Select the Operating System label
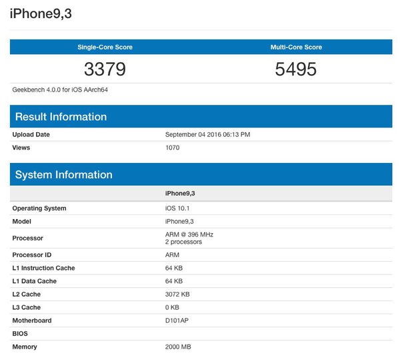The image size is (400, 358). pyautogui.click(x=39, y=208)
